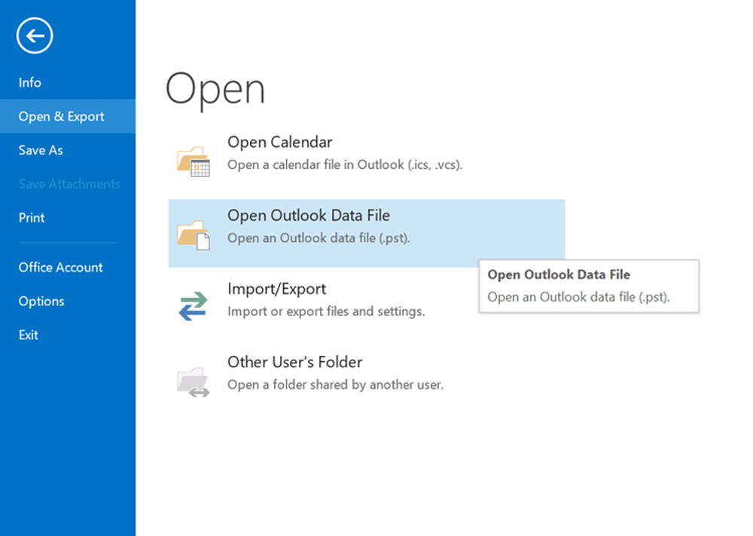Go to the Info section
Viewport: 753px width, 536px height.
tap(30, 83)
